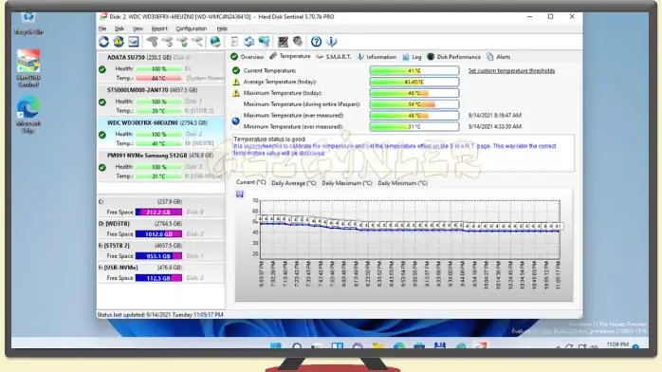Image resolution: width=662 pixels, height=372 pixels.
Task: Click the E: [ST5TB 2] partition row
Action: point(161,251)
